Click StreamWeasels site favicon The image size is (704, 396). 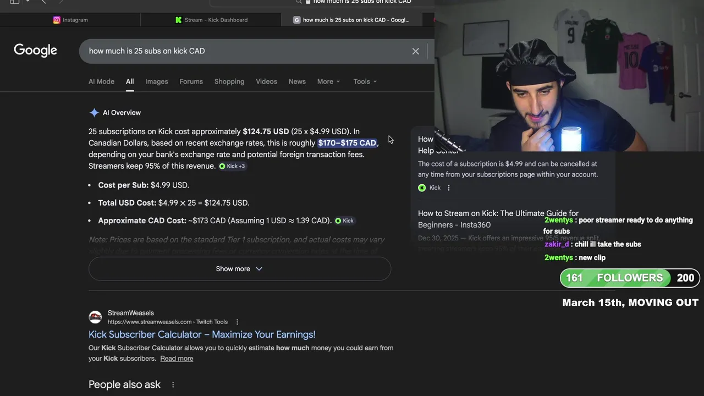pos(95,317)
